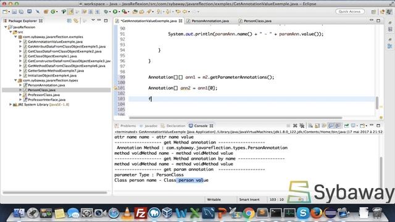Open VLC from the Dock

coord(128,213)
